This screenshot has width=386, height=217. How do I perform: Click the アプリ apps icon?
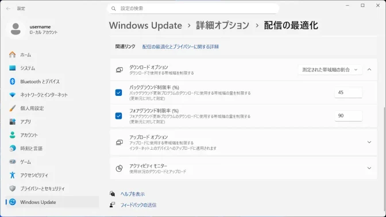coord(12,122)
